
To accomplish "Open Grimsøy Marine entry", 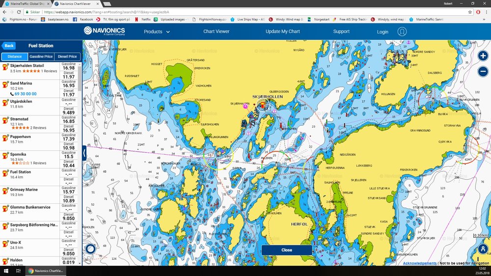I will click(30, 194).
